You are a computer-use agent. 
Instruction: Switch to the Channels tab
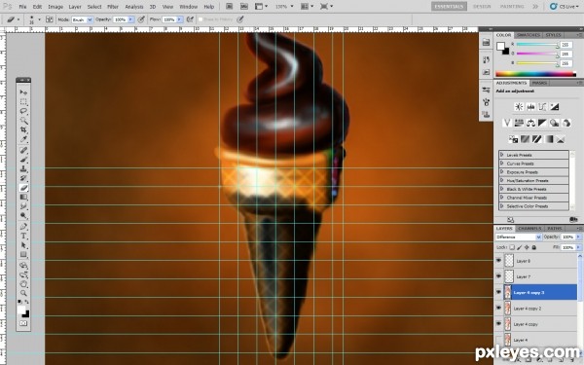click(x=529, y=228)
